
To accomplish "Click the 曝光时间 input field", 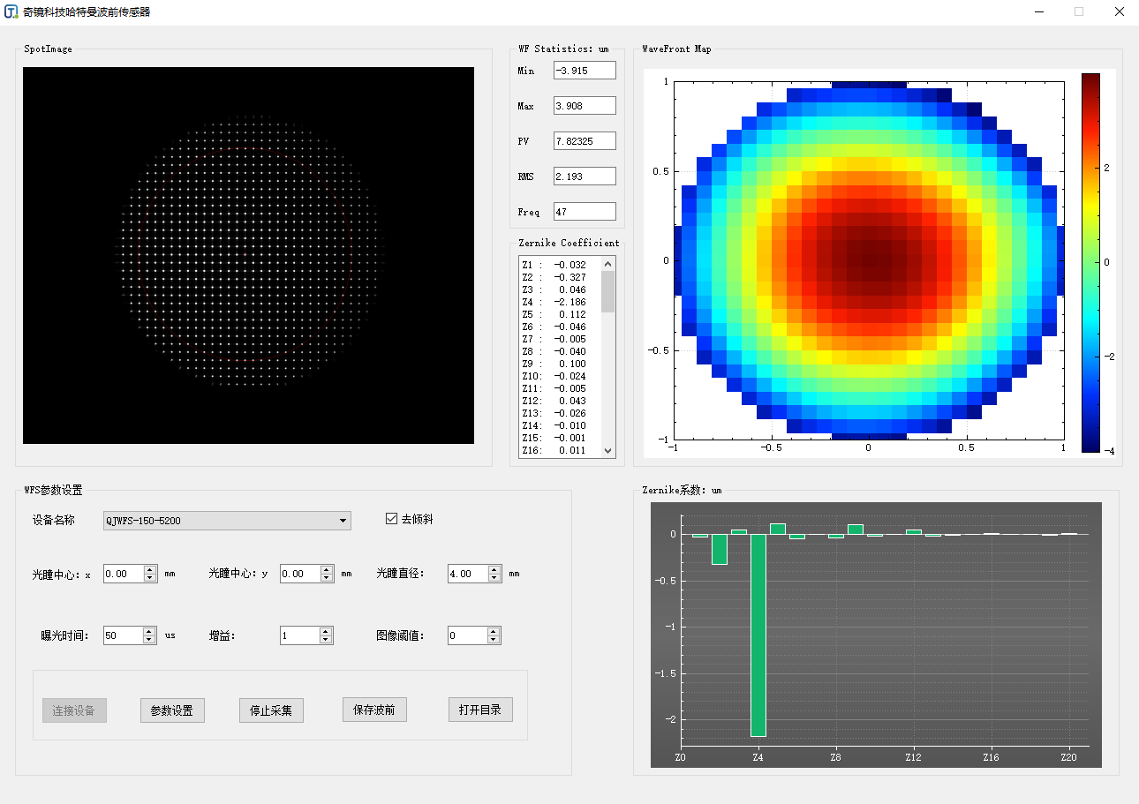I will [x=124, y=635].
